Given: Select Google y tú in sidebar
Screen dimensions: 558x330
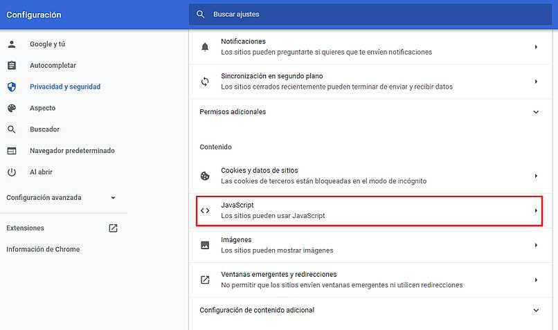Looking at the screenshot, I should [x=47, y=44].
